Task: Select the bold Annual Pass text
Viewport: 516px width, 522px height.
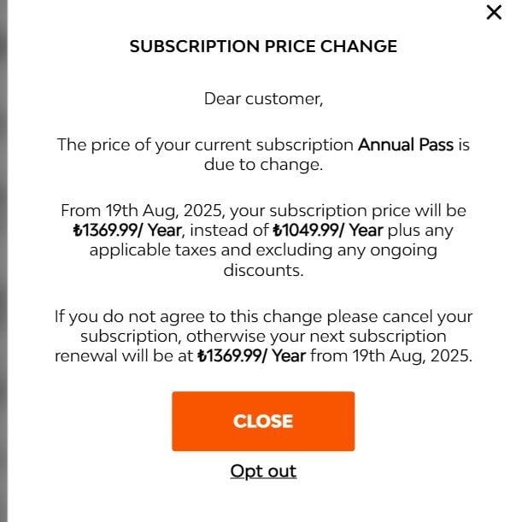Action: tap(406, 145)
